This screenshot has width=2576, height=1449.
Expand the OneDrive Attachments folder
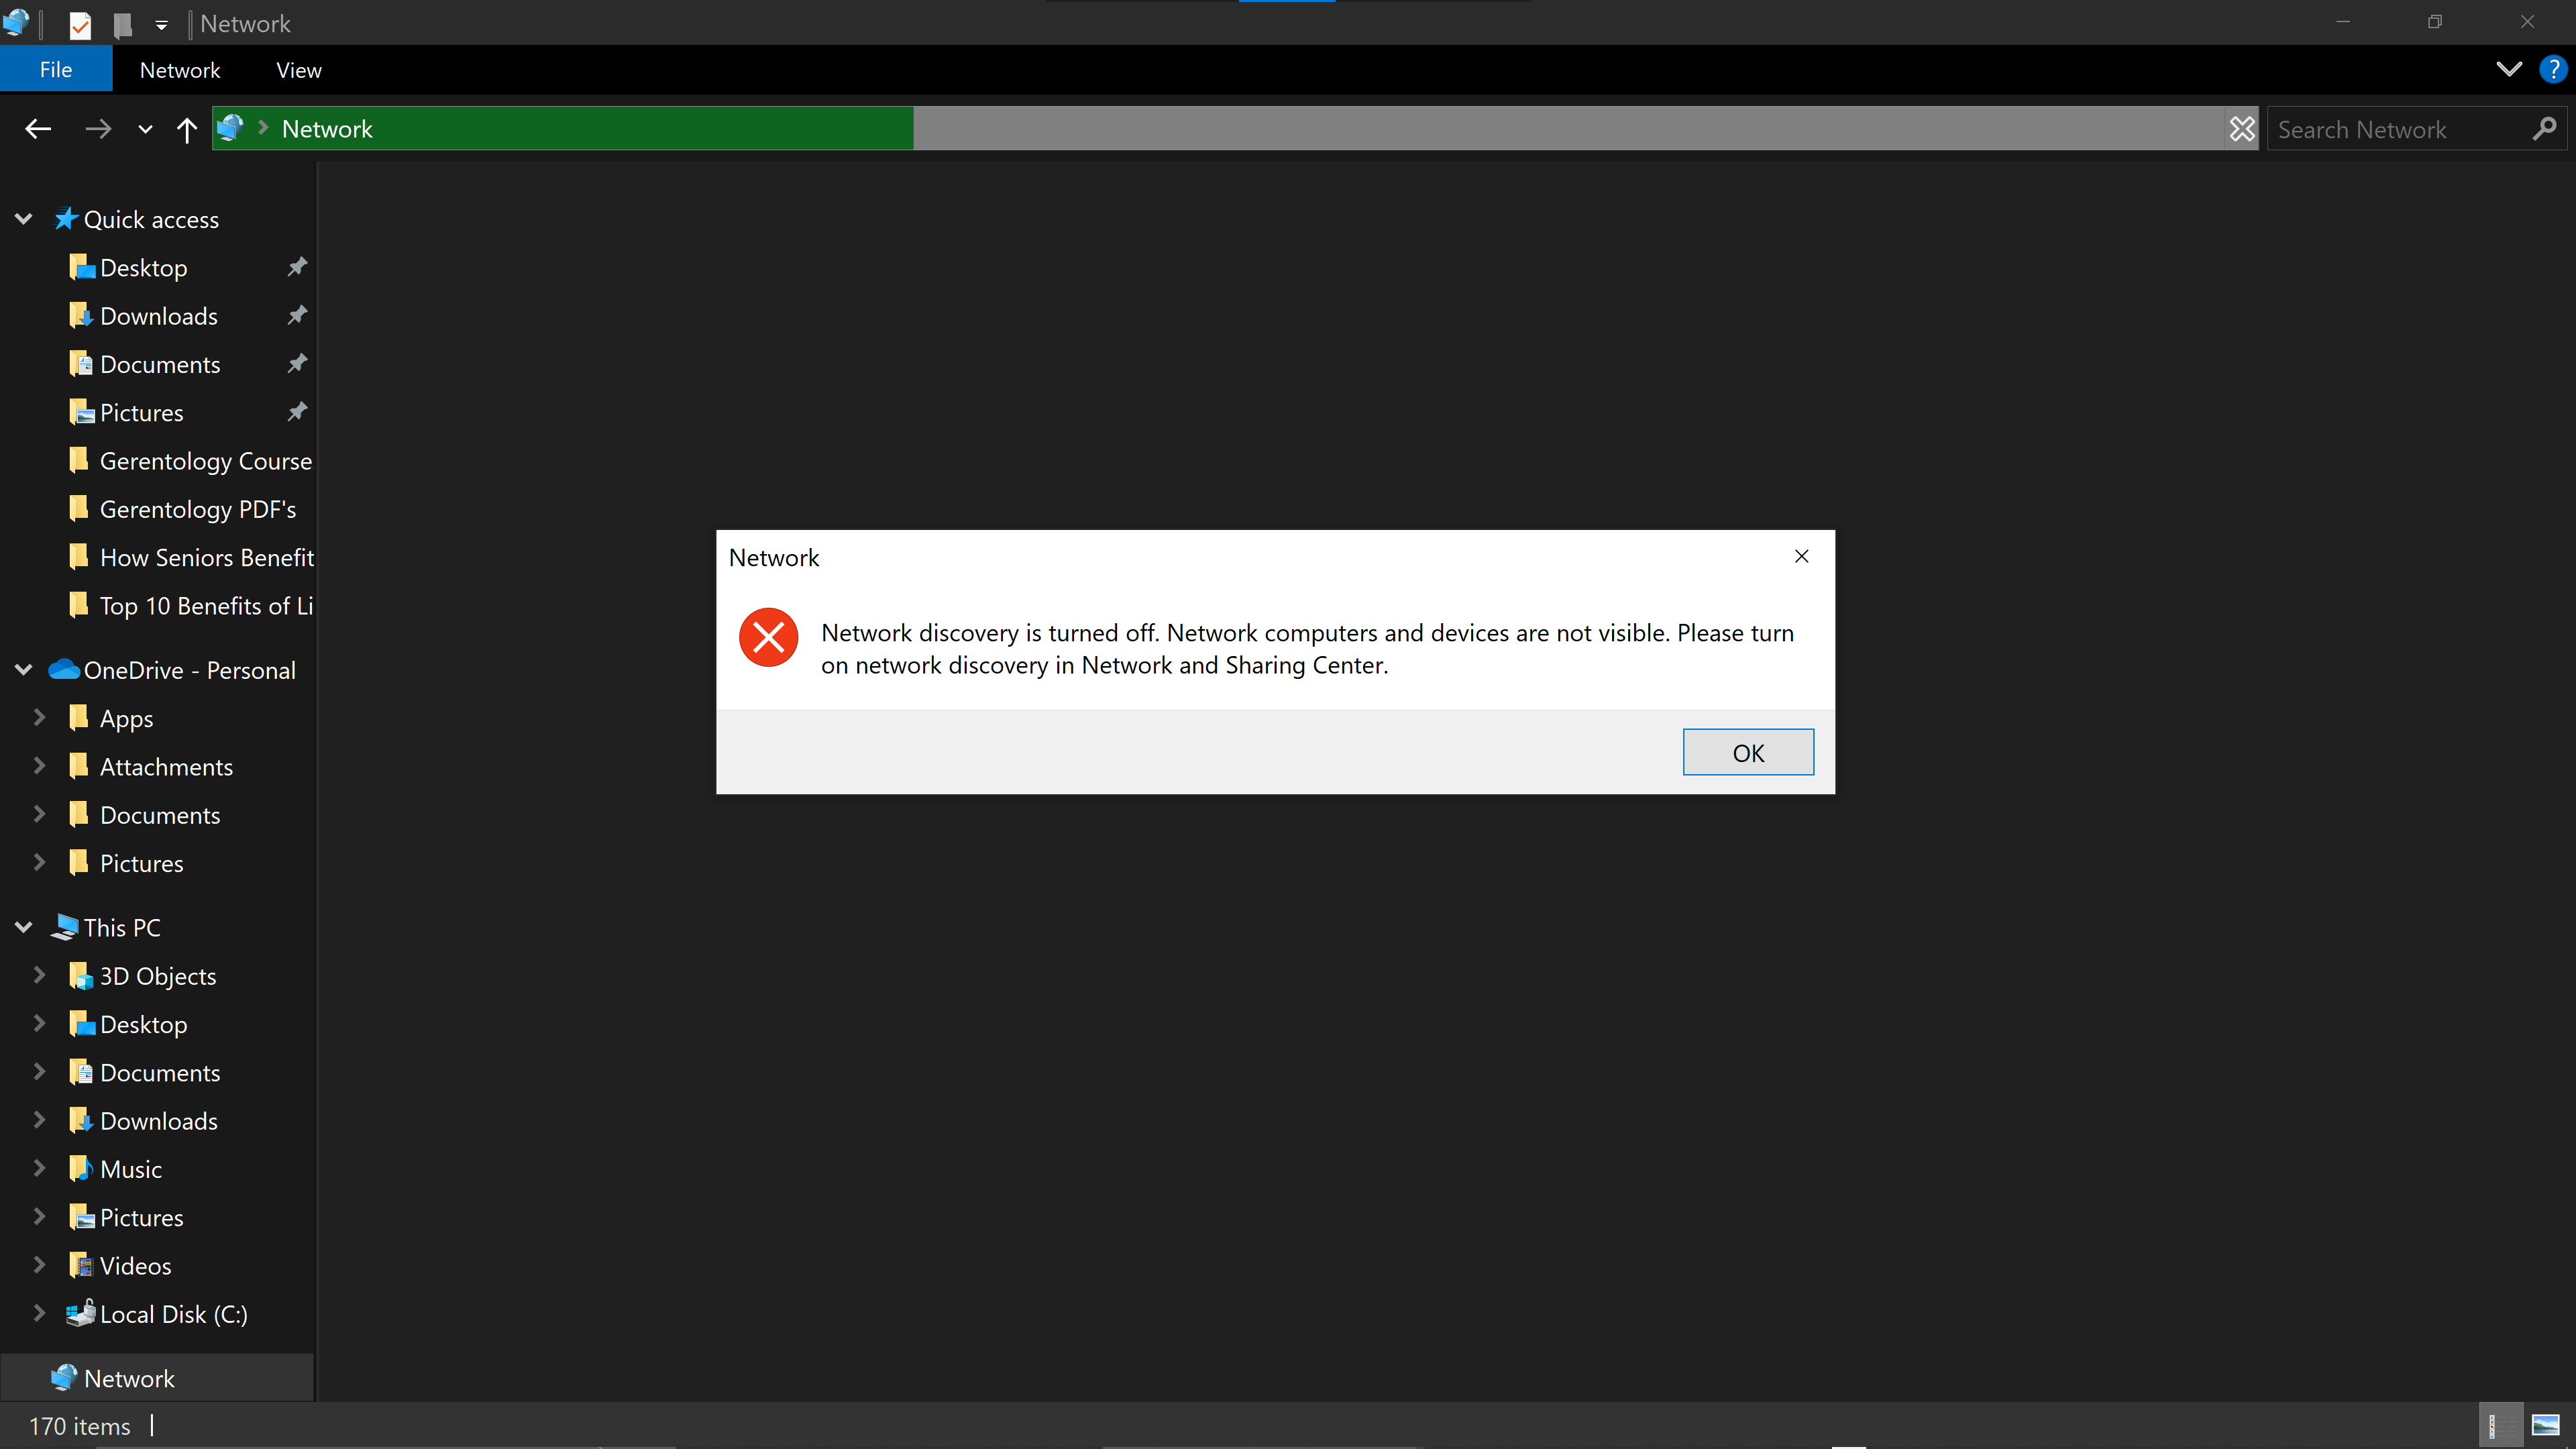39,766
